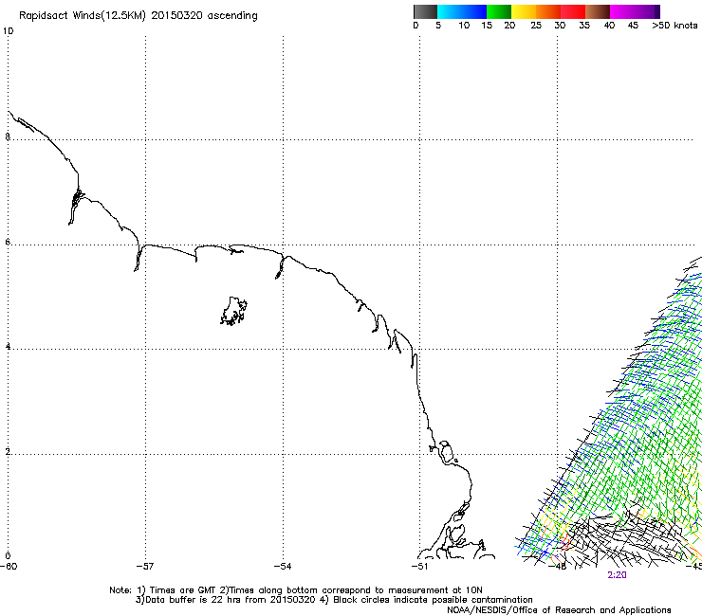Click the orange 25-30 knots color bar segment
Screen dimensions: 702x616
click(548, 11)
